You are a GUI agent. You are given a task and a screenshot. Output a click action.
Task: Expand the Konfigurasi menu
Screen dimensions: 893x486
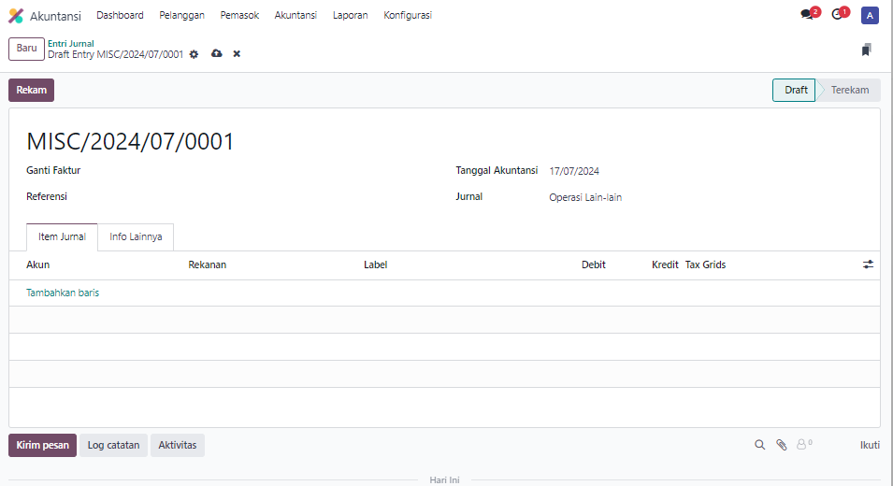point(408,16)
